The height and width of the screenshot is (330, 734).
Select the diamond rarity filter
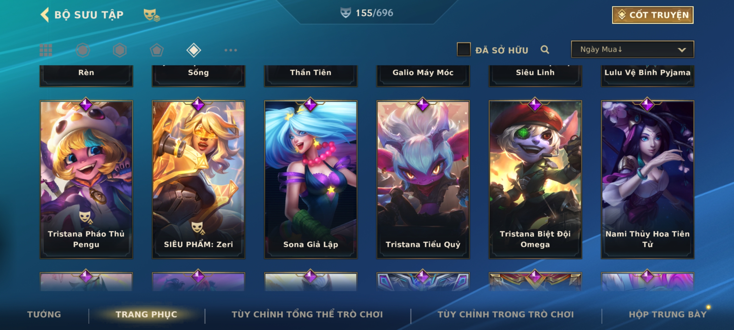[x=194, y=50]
